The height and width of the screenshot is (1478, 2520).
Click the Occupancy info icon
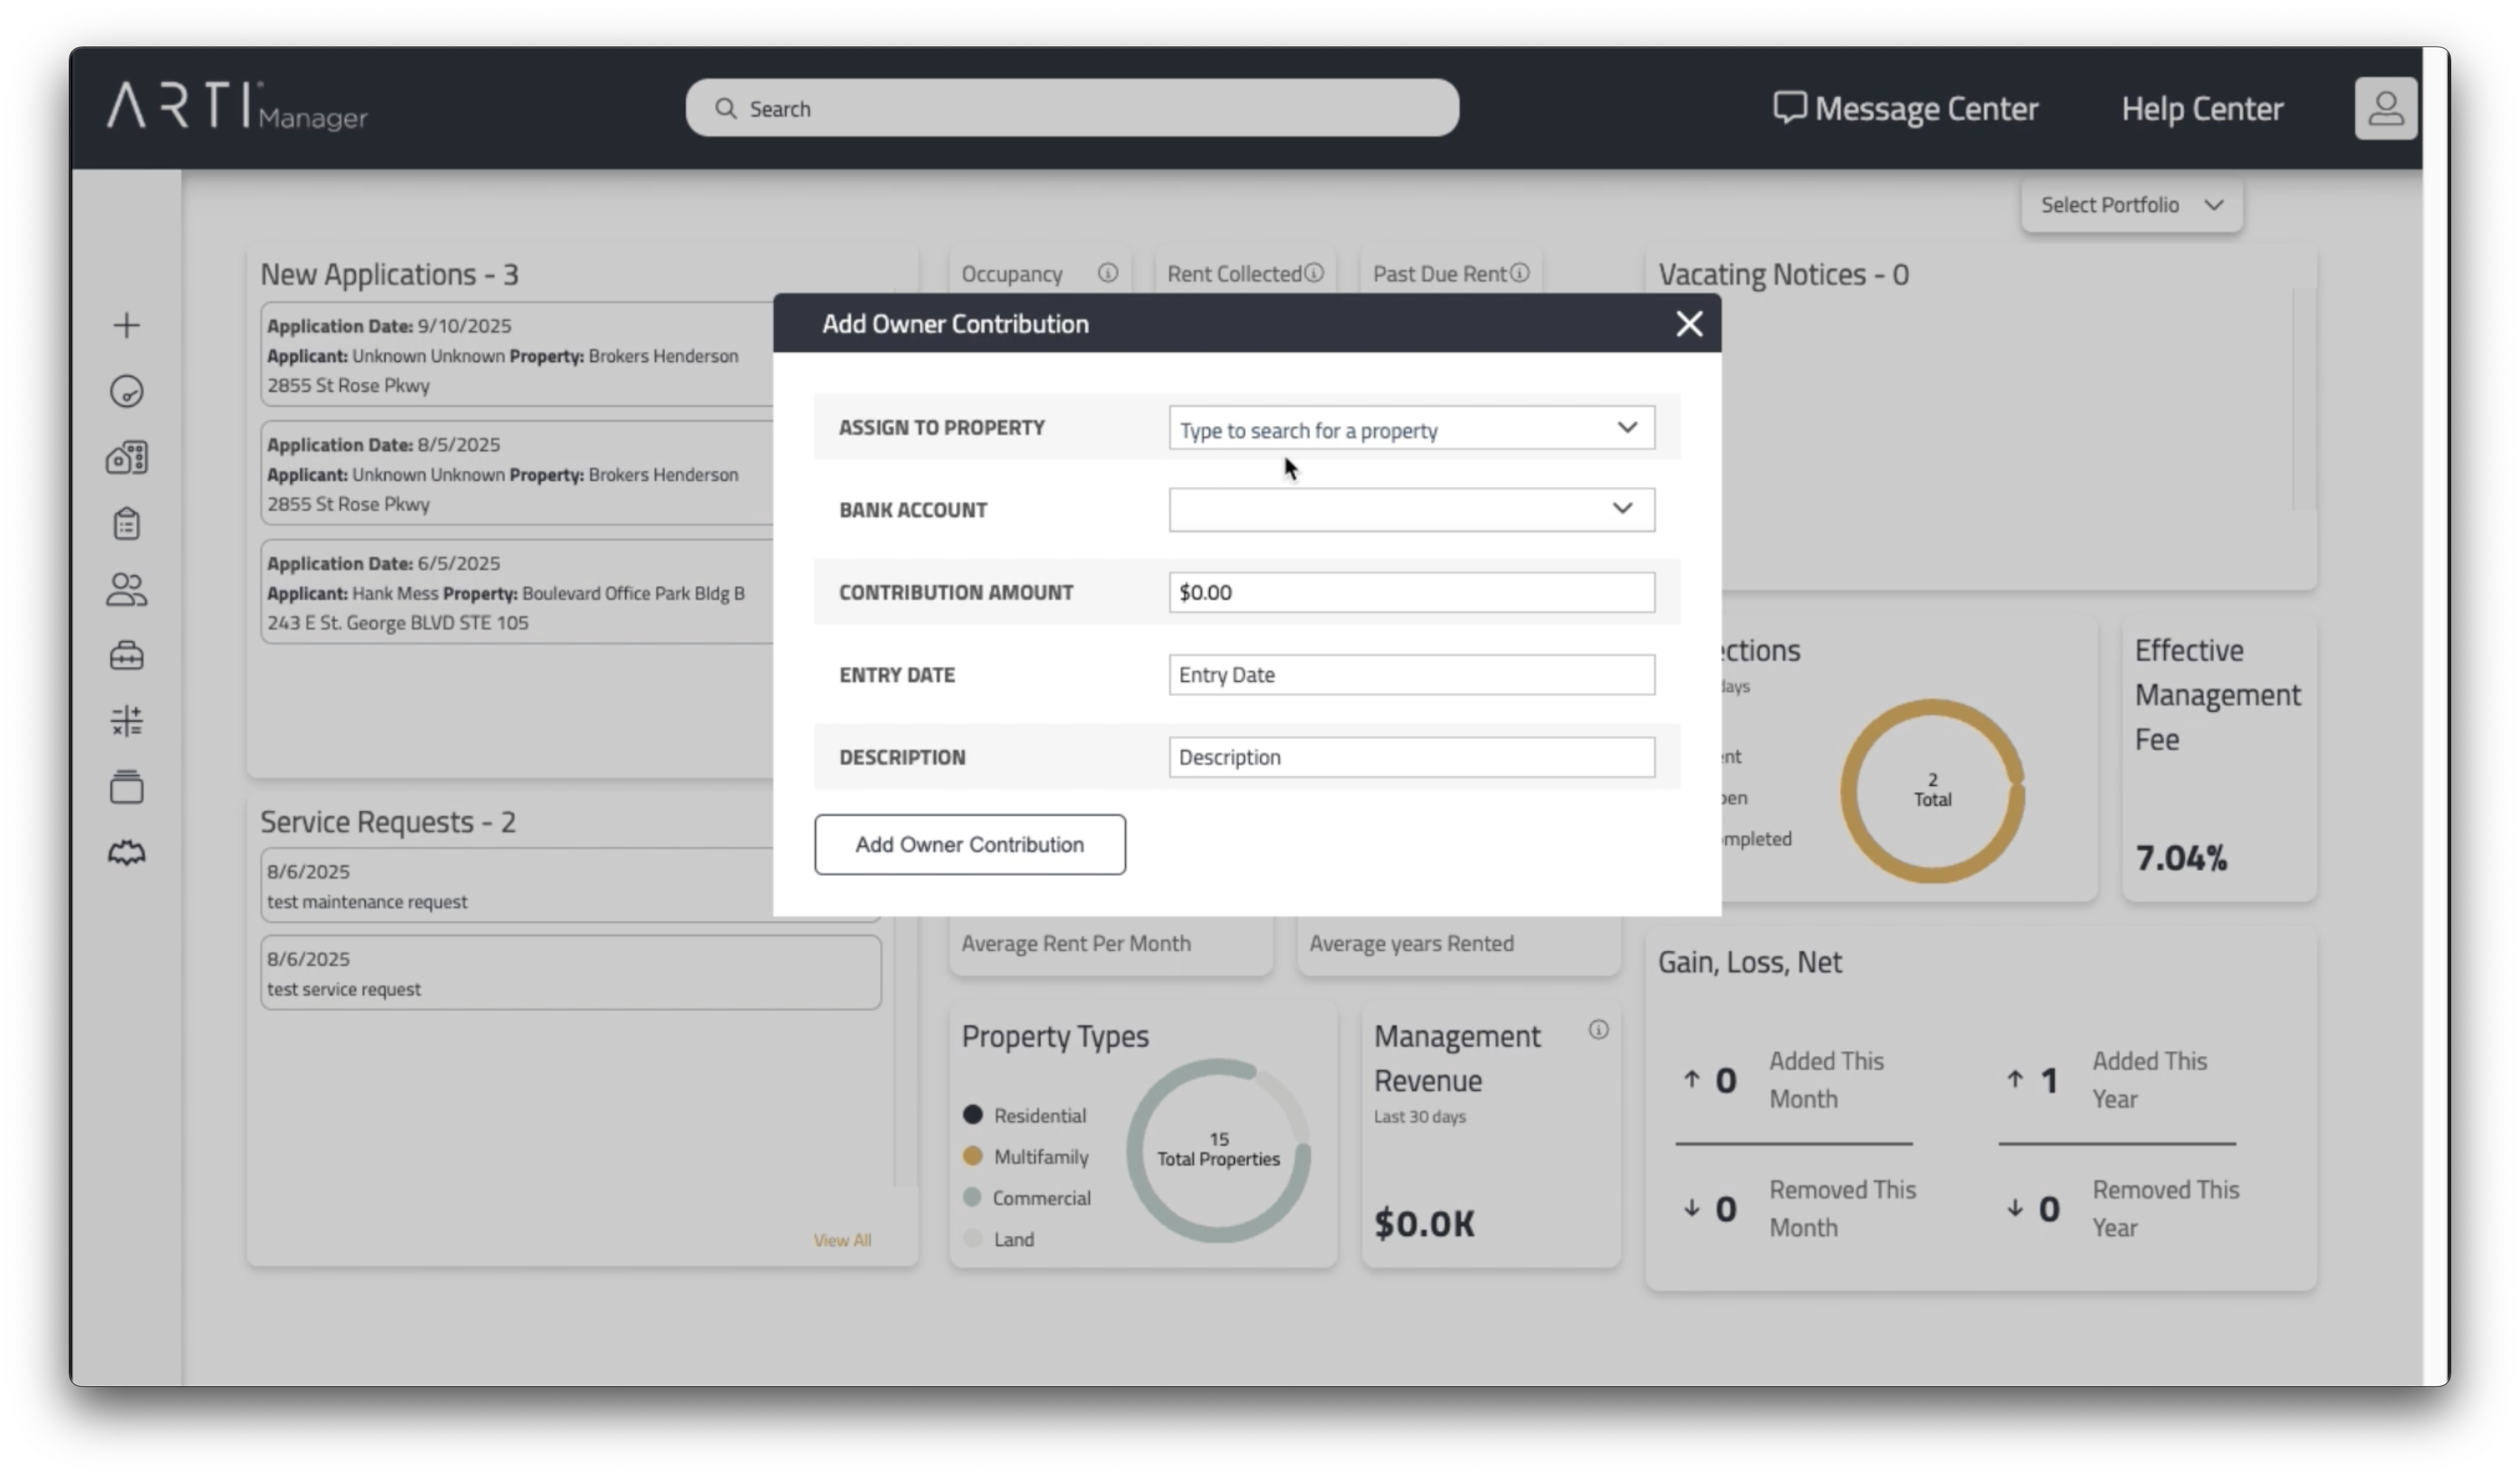(1107, 273)
